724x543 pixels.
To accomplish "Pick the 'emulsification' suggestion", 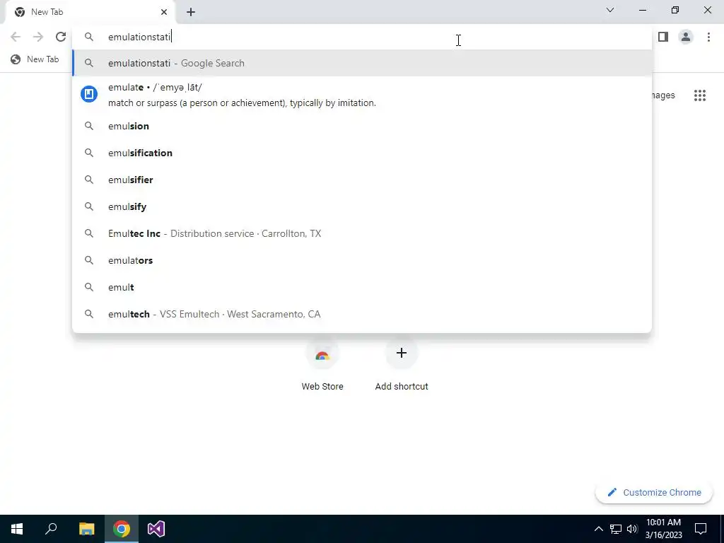I will 362,153.
